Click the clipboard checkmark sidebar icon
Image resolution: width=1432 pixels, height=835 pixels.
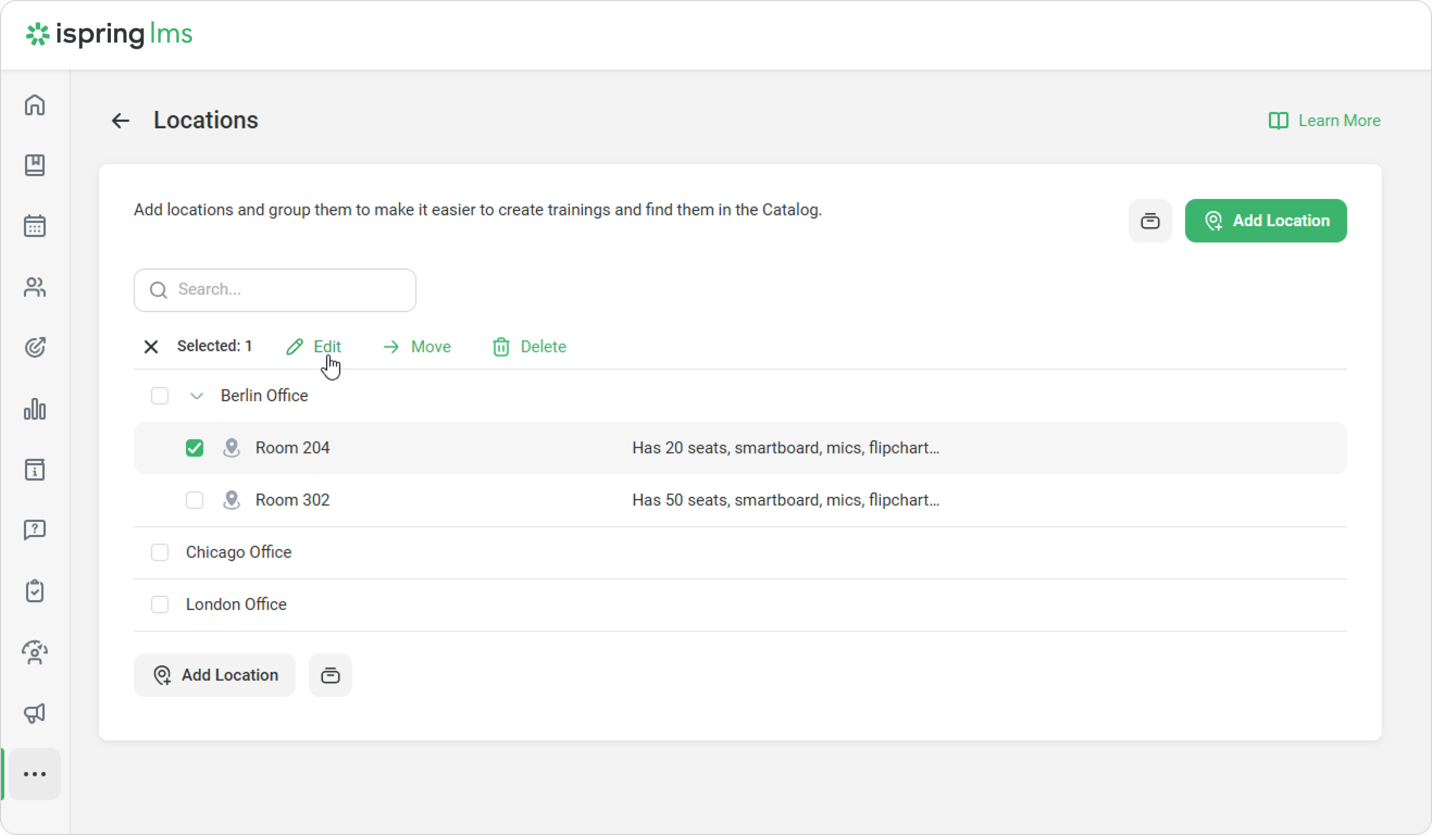pyautogui.click(x=35, y=591)
